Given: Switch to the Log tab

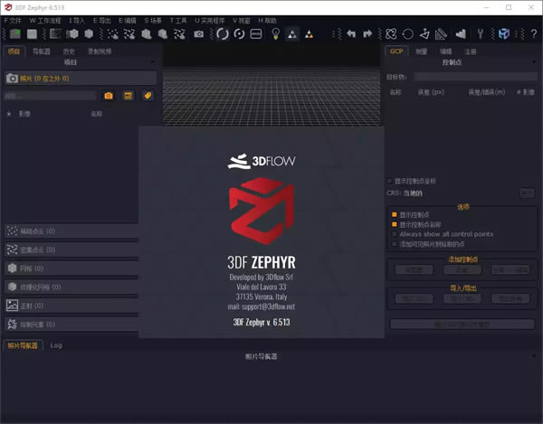Looking at the screenshot, I should (x=56, y=345).
